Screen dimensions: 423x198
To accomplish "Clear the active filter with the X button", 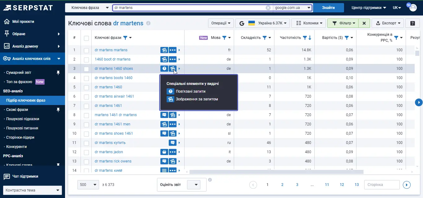I will point(364,23).
